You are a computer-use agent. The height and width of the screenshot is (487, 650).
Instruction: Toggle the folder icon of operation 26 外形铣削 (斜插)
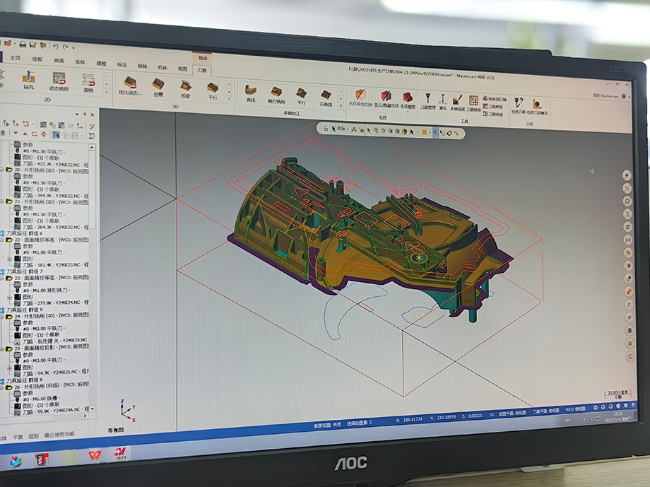click(8, 387)
